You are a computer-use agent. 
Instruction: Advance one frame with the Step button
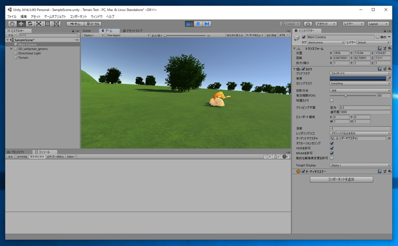(207, 24)
